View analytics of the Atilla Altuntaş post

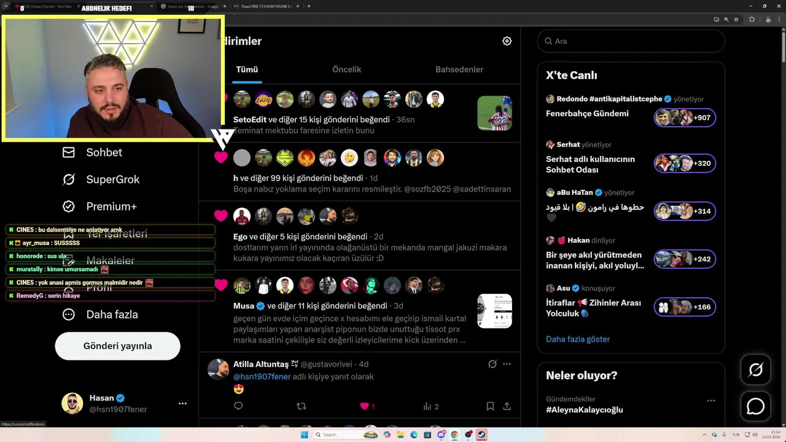tap(430, 406)
